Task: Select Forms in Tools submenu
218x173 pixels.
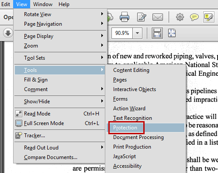Action: pyautogui.click(x=145, y=99)
